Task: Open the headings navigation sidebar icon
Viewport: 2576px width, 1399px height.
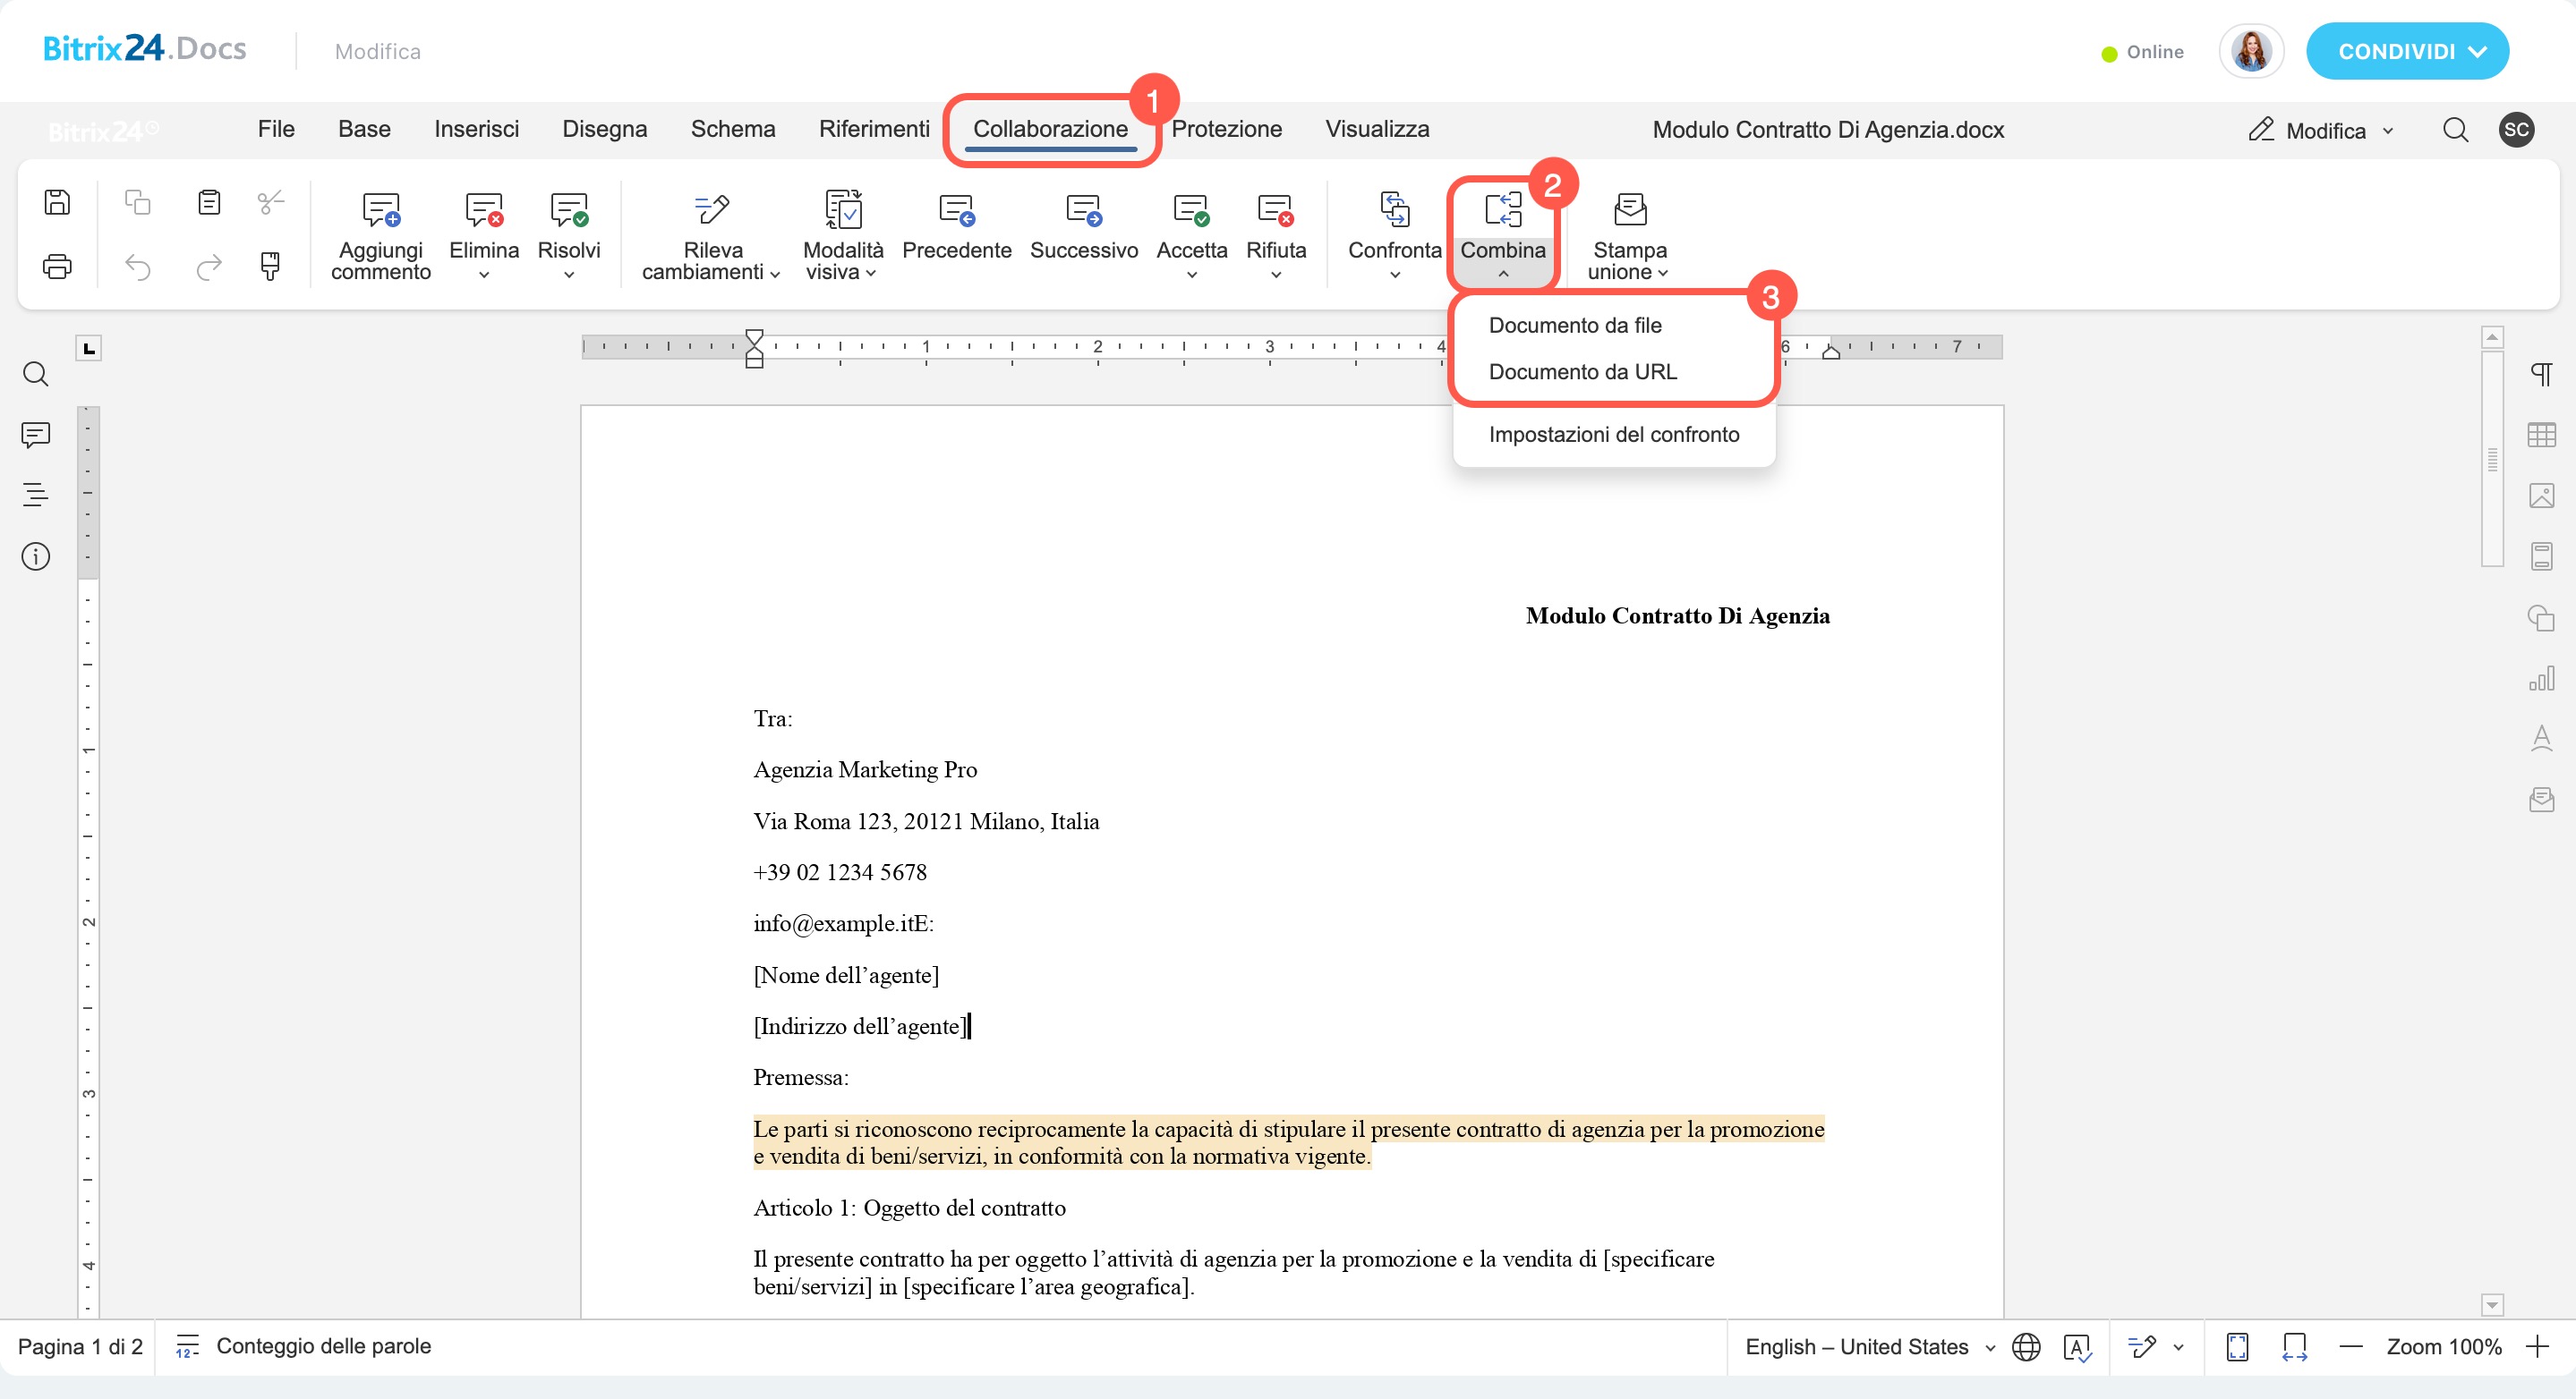Action: 35,495
